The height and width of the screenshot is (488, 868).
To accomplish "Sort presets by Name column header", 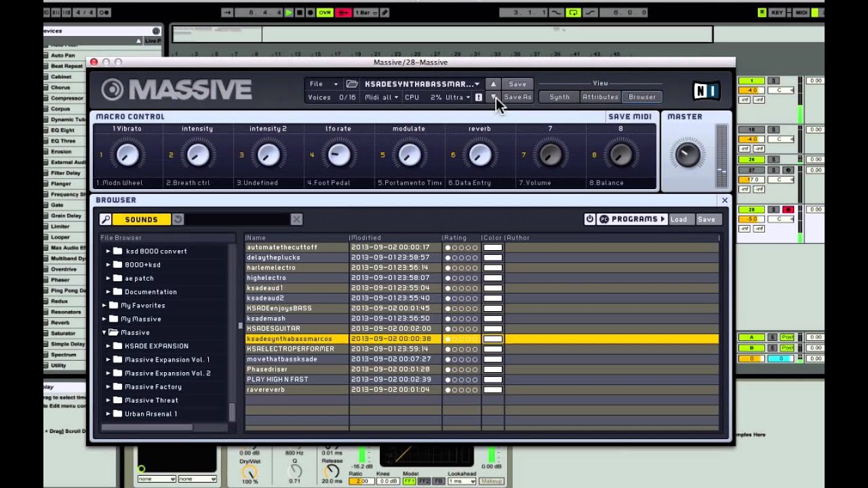I will click(x=297, y=238).
